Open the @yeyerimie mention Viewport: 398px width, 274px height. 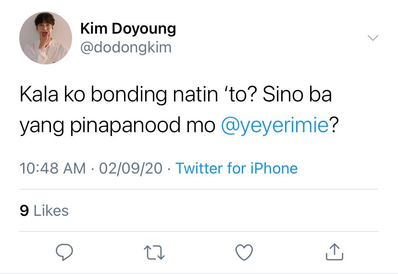click(x=275, y=125)
